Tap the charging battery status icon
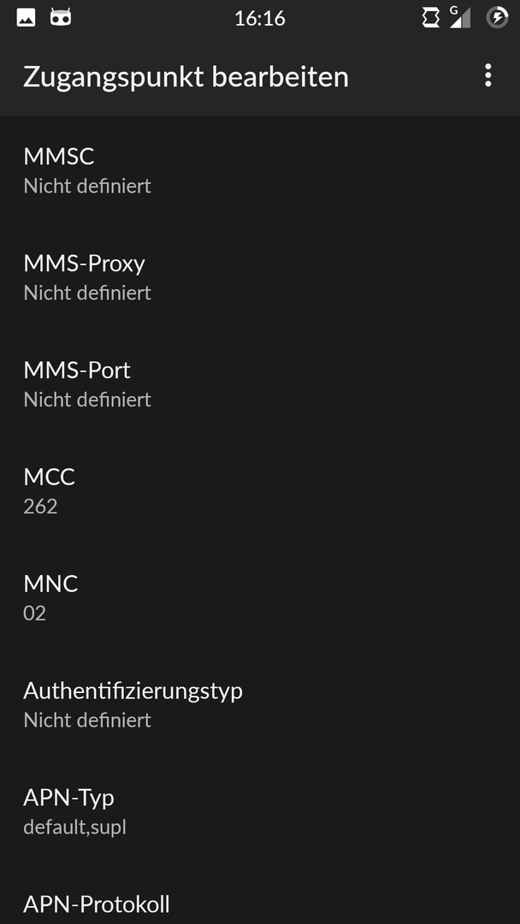This screenshot has height=924, width=520. coord(497,18)
